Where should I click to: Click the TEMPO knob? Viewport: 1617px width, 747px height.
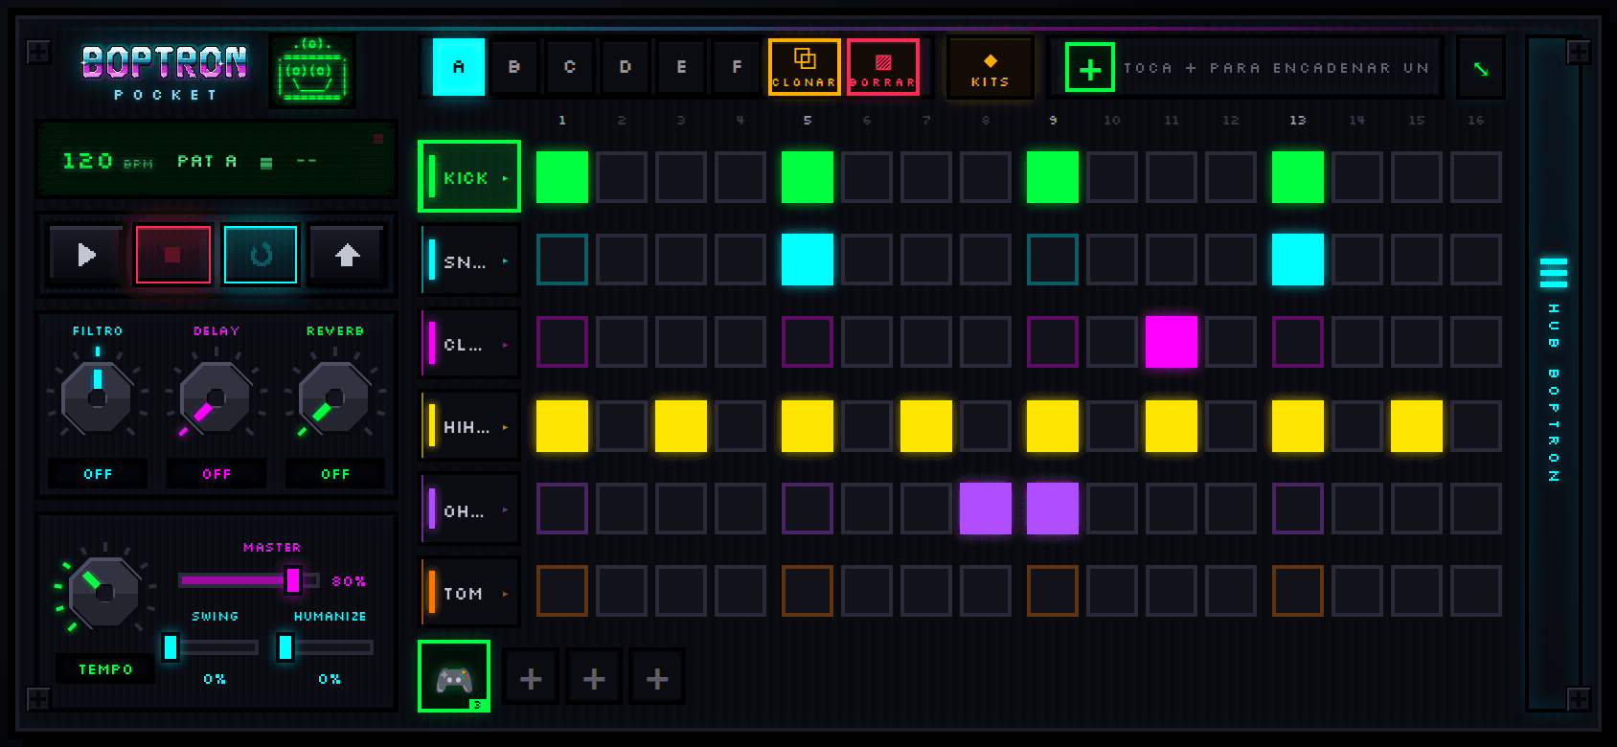(104, 592)
